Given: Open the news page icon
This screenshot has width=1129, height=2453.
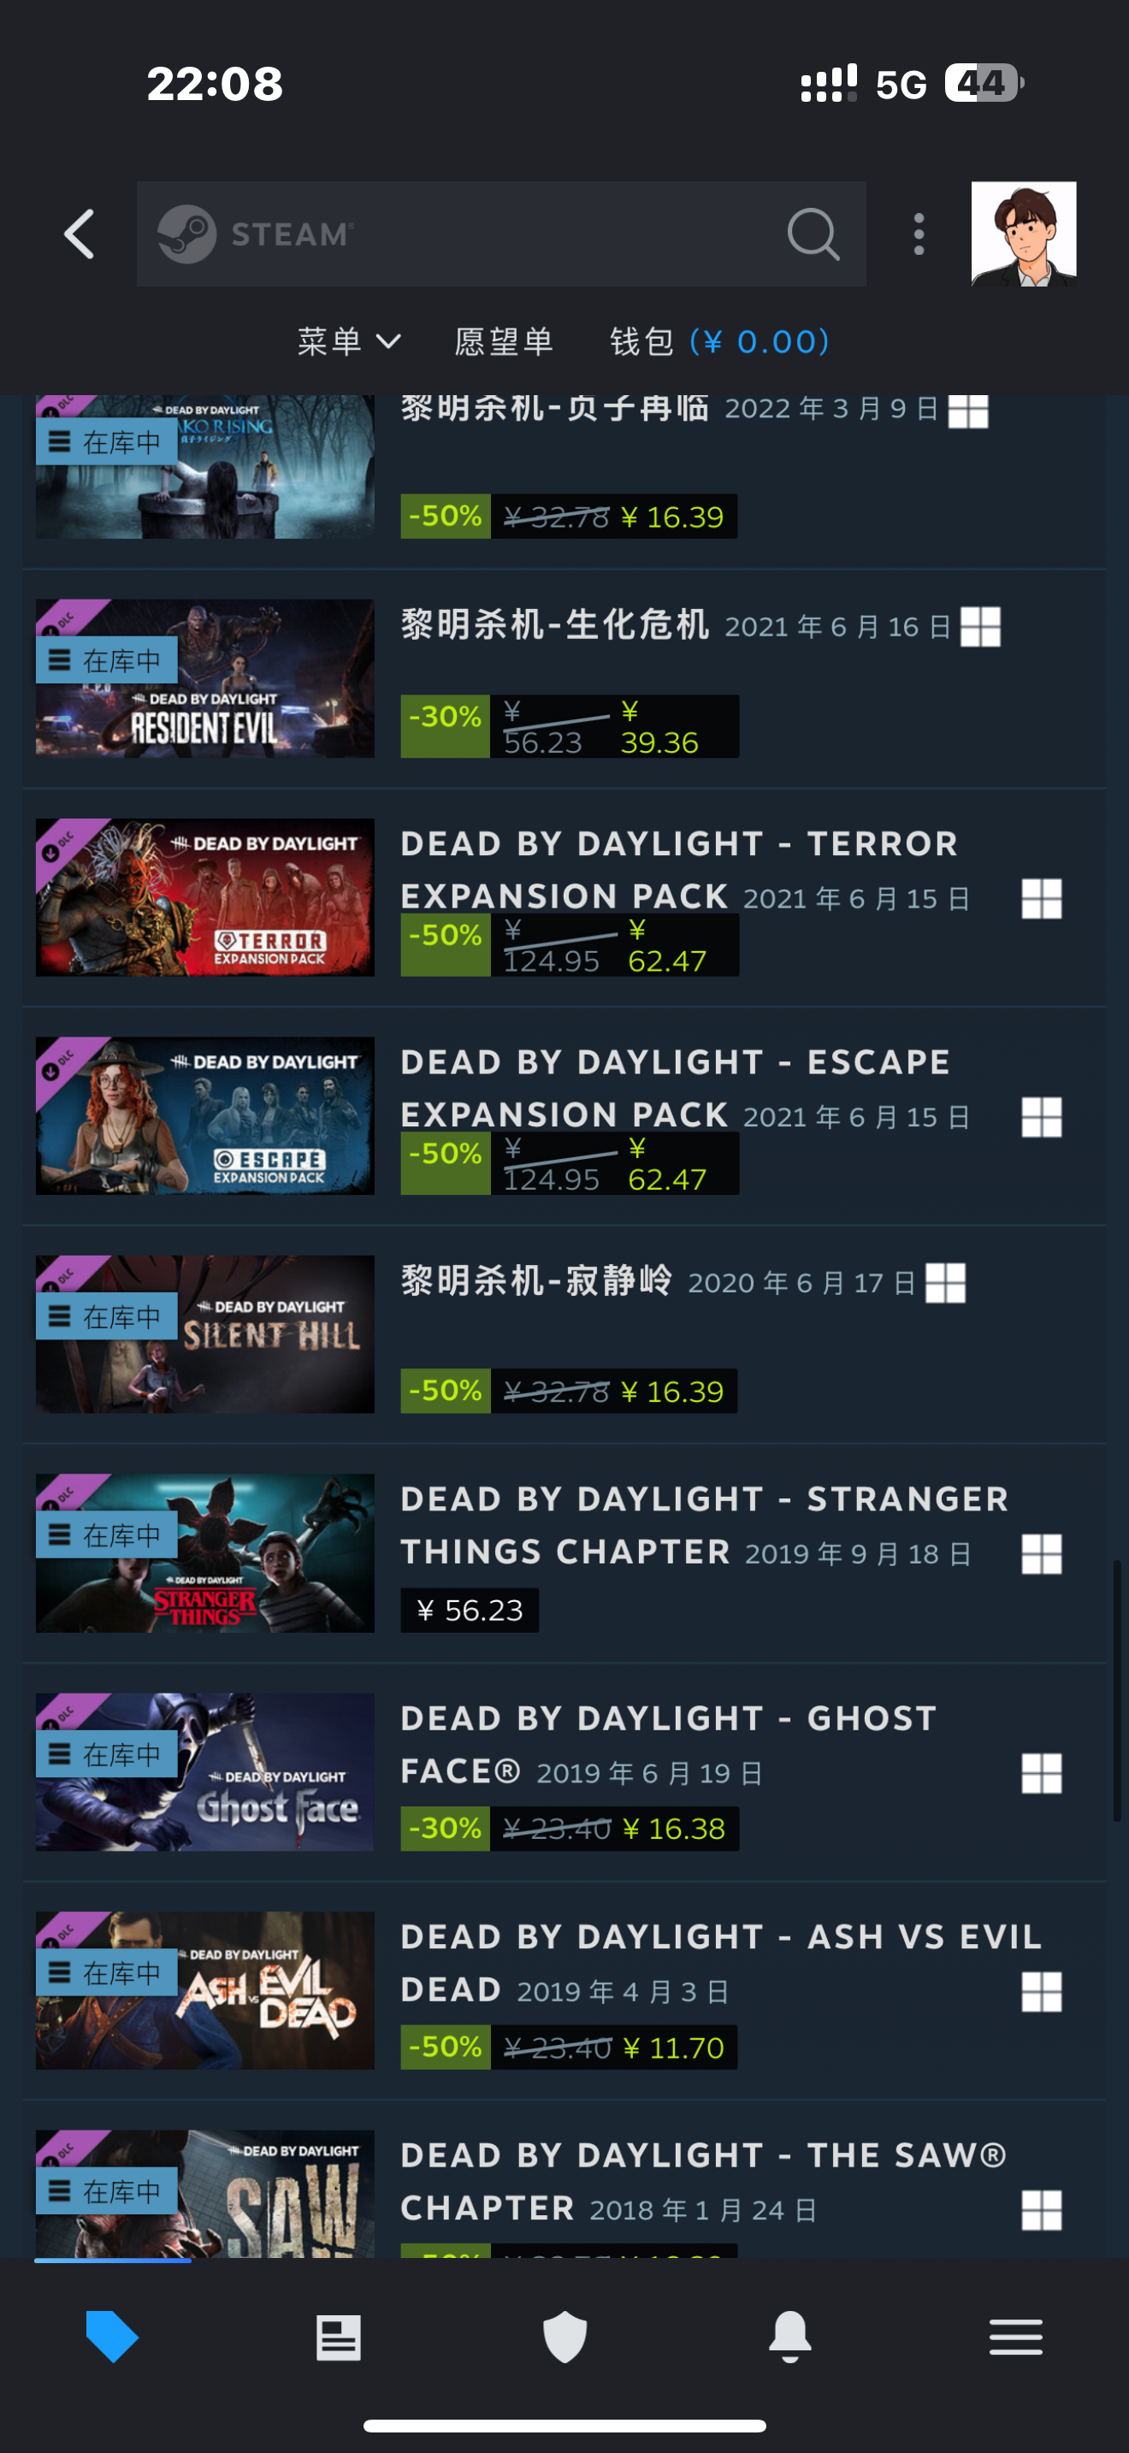Looking at the screenshot, I should [338, 2337].
